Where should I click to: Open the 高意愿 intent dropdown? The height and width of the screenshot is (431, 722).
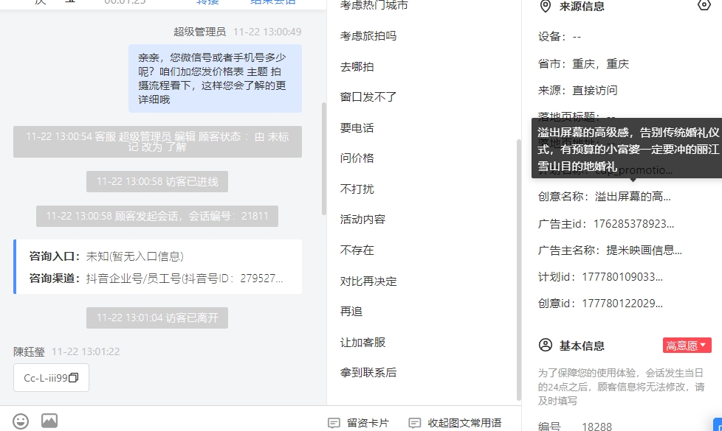687,346
